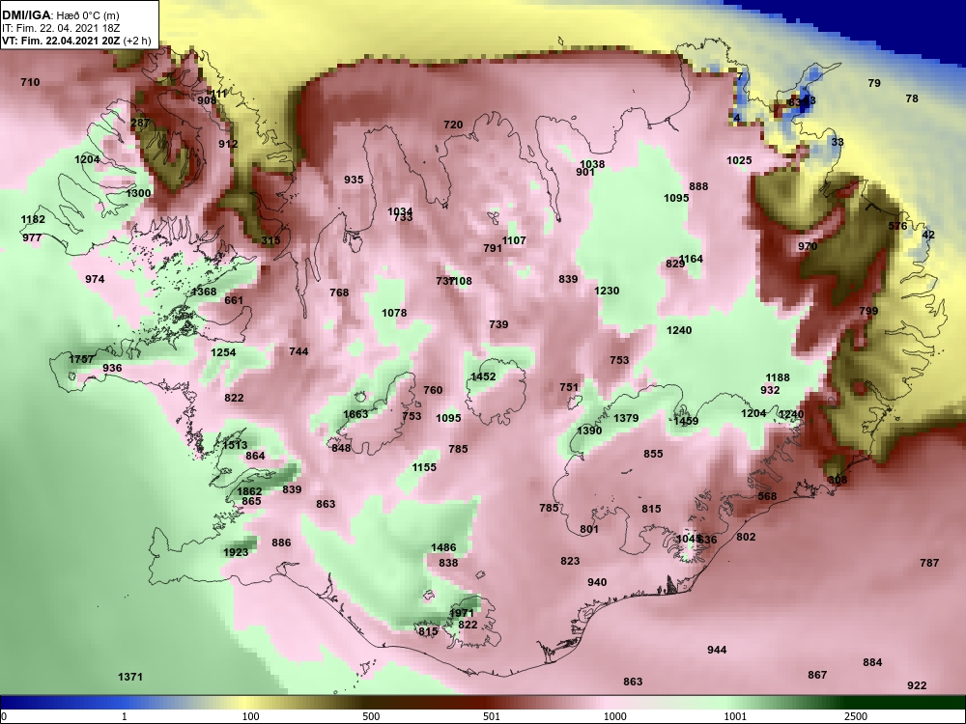Click the map value '287'
This screenshot has height=724, width=966.
click(140, 124)
